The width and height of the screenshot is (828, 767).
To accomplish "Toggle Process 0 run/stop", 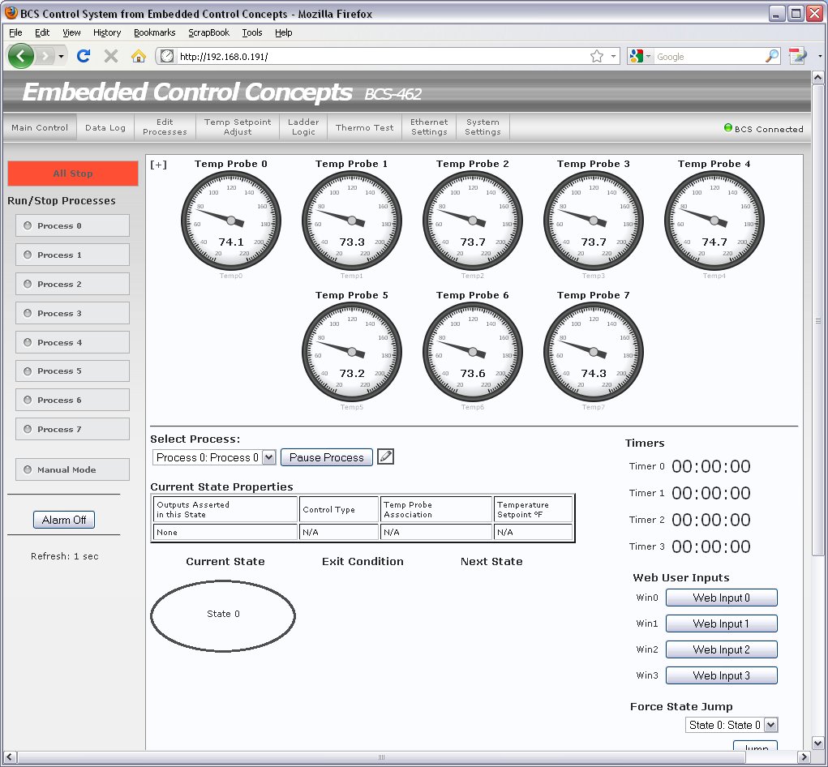I will coord(72,225).
